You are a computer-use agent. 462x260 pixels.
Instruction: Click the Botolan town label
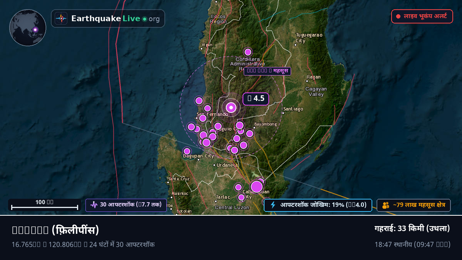coord(184,211)
